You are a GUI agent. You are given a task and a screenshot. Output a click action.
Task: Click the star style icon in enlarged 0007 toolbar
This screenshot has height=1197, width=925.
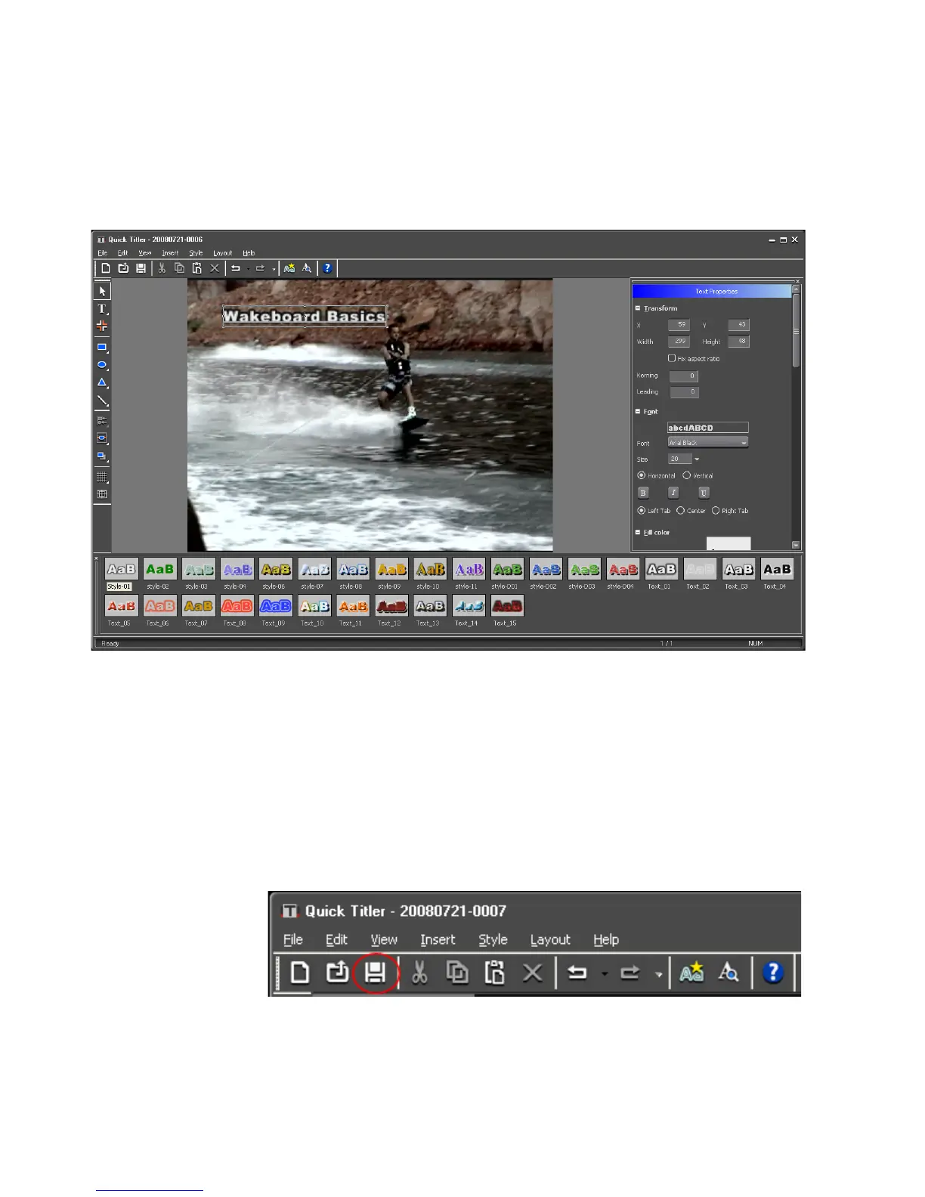tap(691, 973)
